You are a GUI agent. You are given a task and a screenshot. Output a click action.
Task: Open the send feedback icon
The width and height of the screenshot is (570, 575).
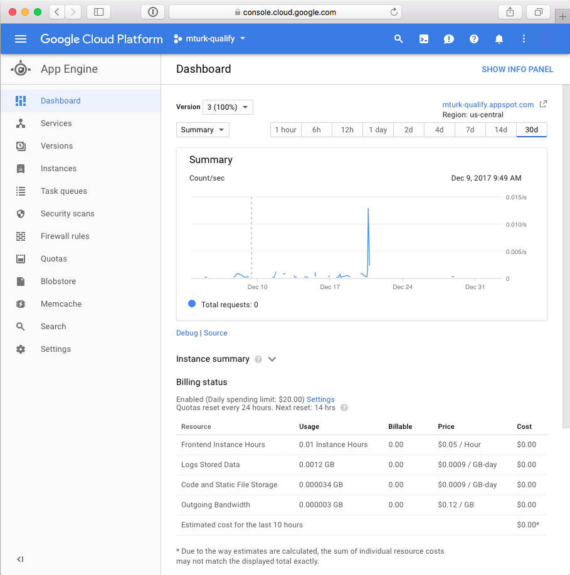[x=448, y=39]
